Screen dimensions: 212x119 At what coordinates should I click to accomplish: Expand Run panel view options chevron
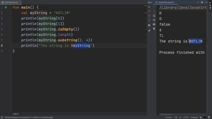[x=198, y=2]
